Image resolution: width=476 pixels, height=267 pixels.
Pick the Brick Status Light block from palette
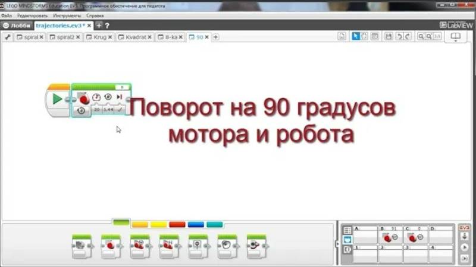(256, 246)
